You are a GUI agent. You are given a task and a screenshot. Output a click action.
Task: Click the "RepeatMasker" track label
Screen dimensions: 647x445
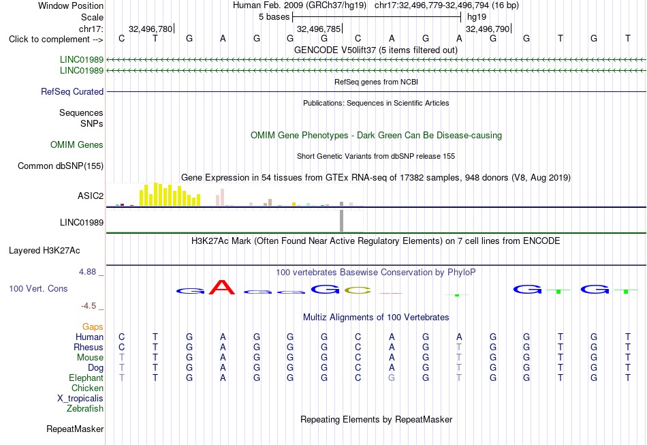click(75, 429)
